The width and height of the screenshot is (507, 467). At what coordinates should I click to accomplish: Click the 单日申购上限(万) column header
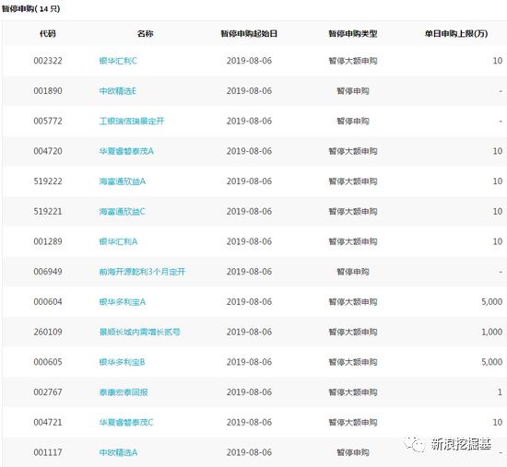456,33
